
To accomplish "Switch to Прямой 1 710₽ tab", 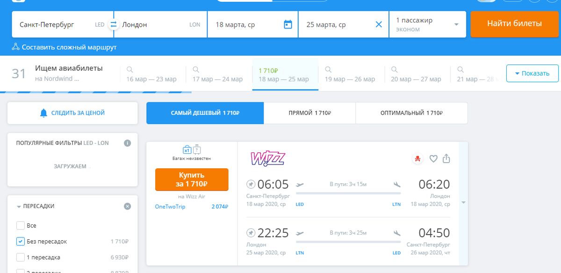I will [310, 113].
